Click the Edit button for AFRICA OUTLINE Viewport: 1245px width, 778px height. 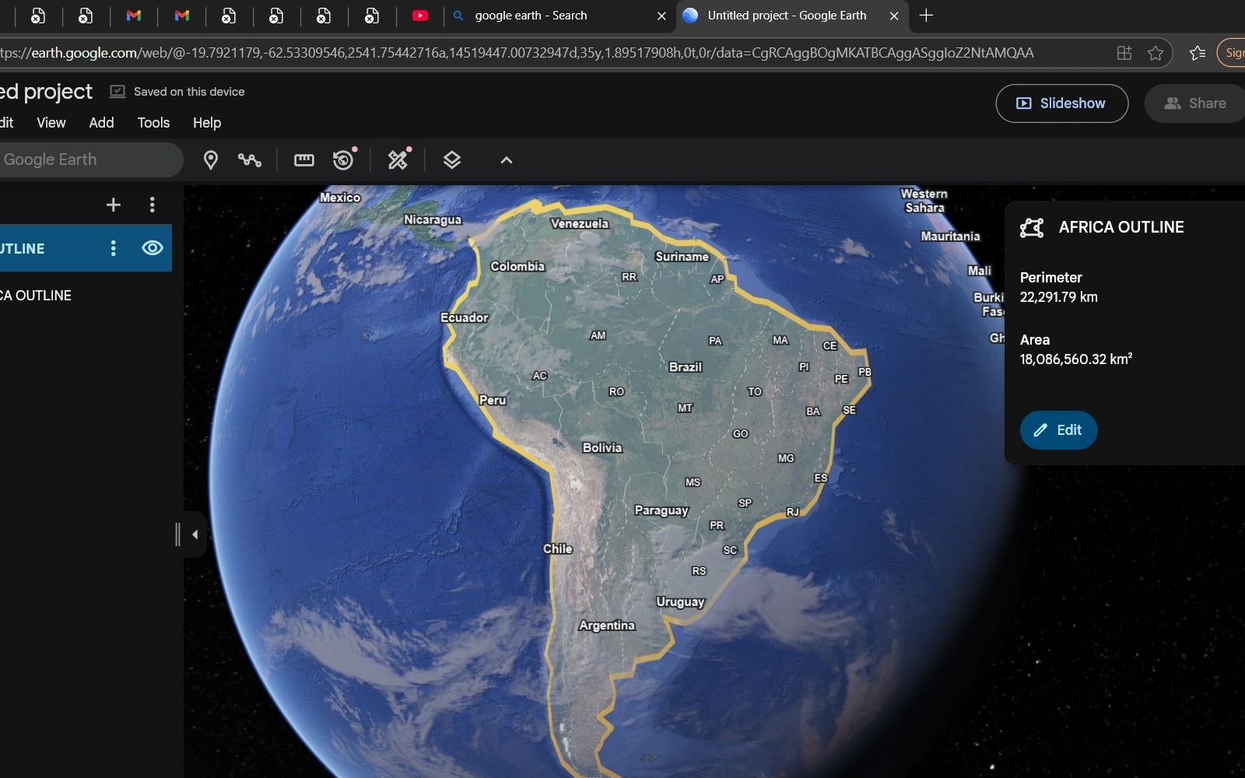pos(1058,430)
